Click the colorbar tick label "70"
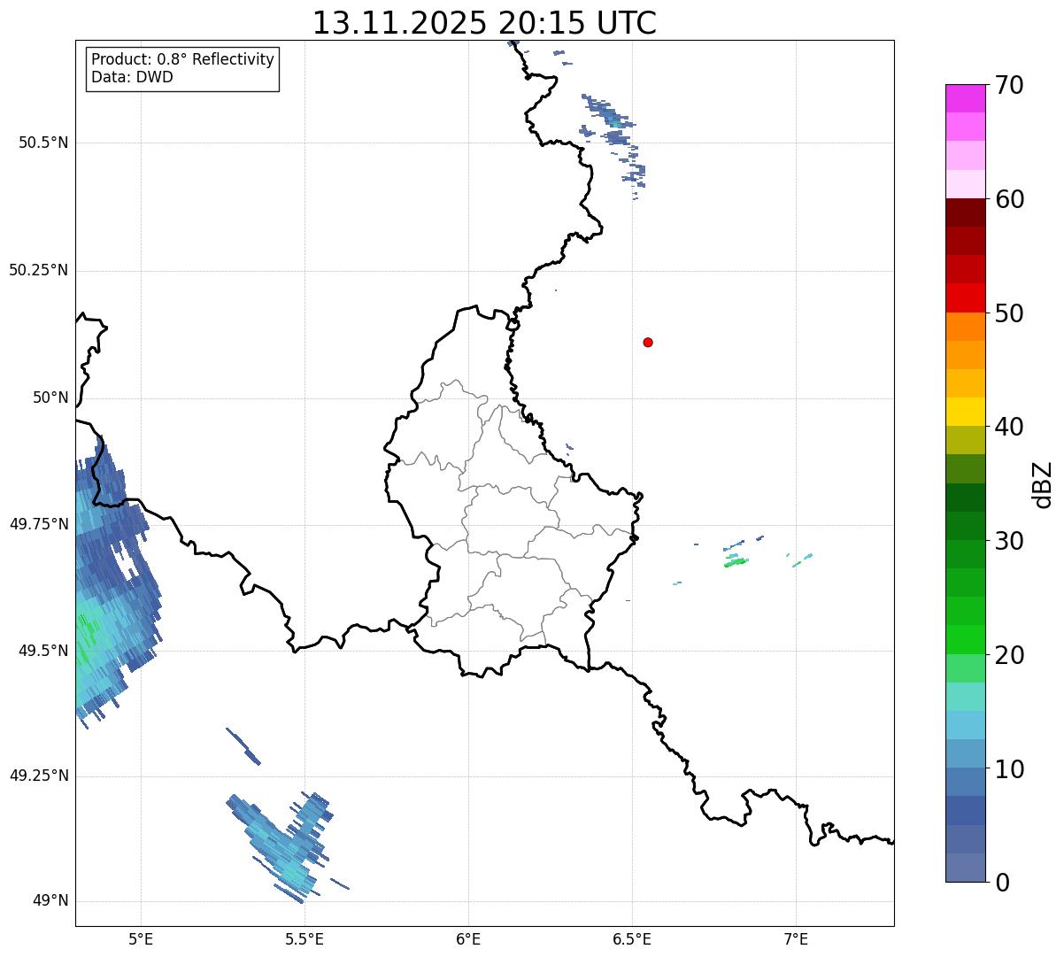This screenshot has width=1064, height=957. tap(1009, 85)
